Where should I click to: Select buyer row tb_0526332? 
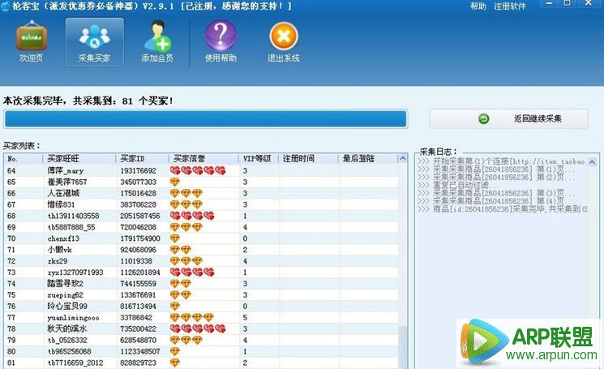tap(201, 340)
